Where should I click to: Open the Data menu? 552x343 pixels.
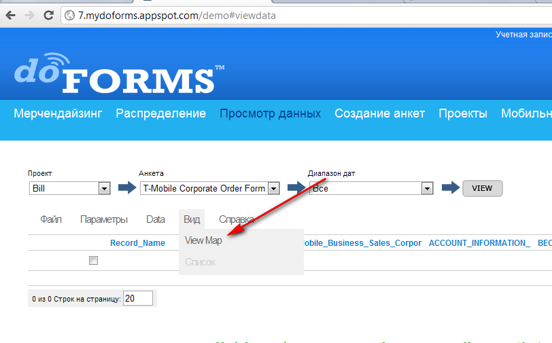pyautogui.click(x=156, y=219)
